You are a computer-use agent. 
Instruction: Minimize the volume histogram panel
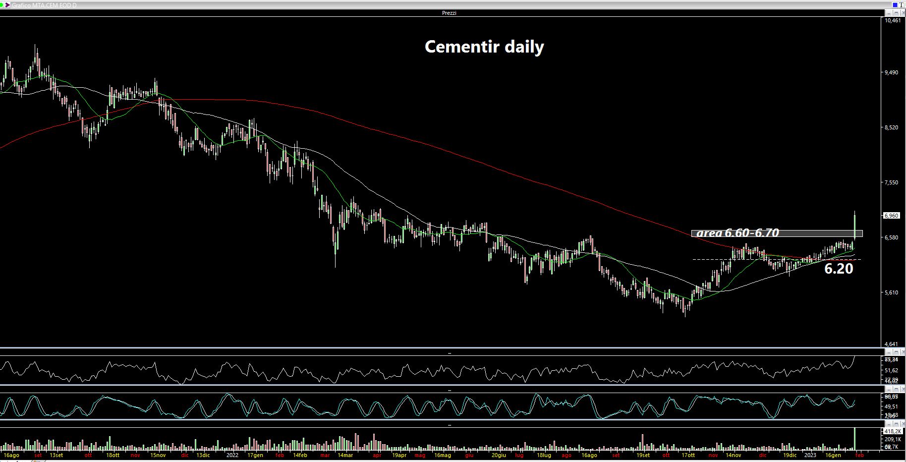(x=889, y=424)
